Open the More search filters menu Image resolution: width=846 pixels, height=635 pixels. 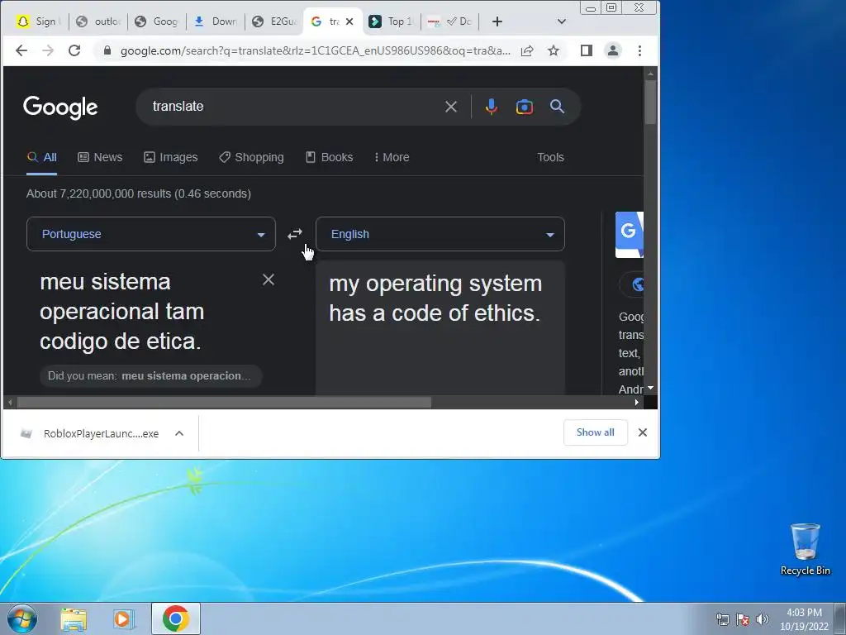pos(392,157)
